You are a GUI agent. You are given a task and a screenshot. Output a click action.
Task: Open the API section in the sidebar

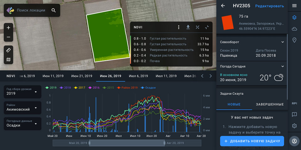pyautogui.click(x=294, y=103)
